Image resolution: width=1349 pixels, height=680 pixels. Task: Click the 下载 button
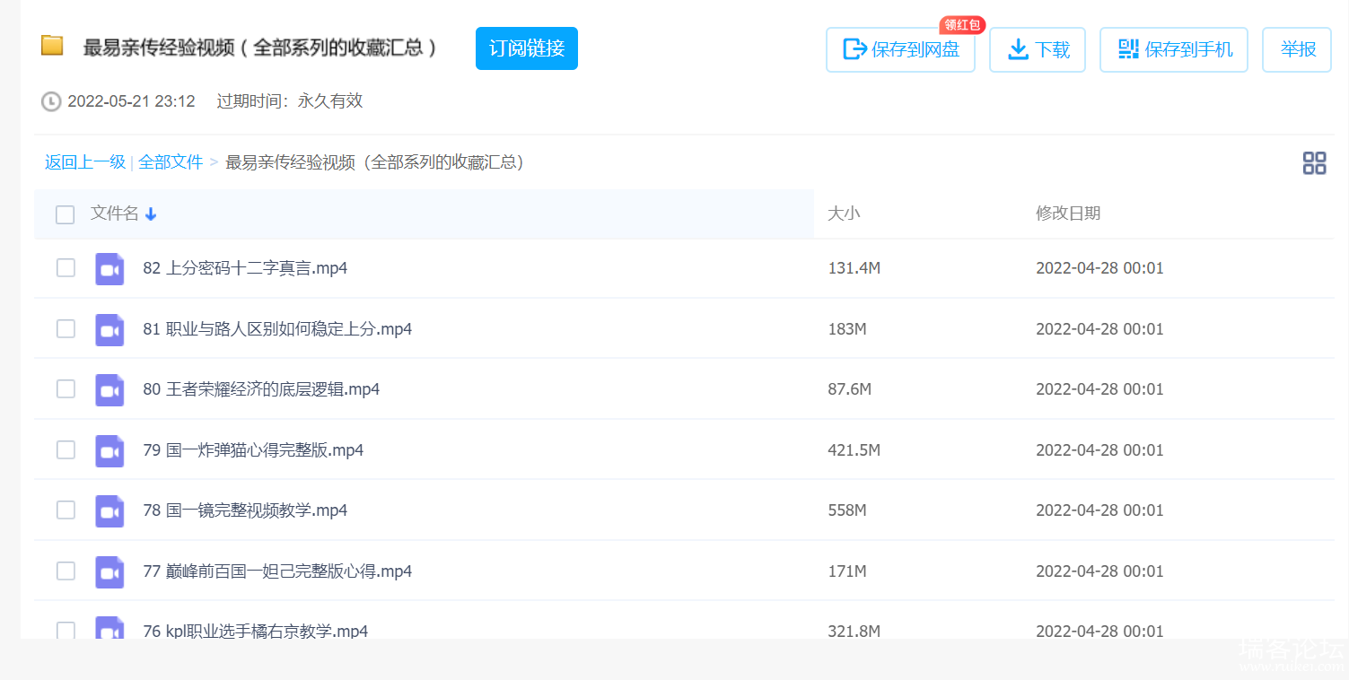(1038, 49)
